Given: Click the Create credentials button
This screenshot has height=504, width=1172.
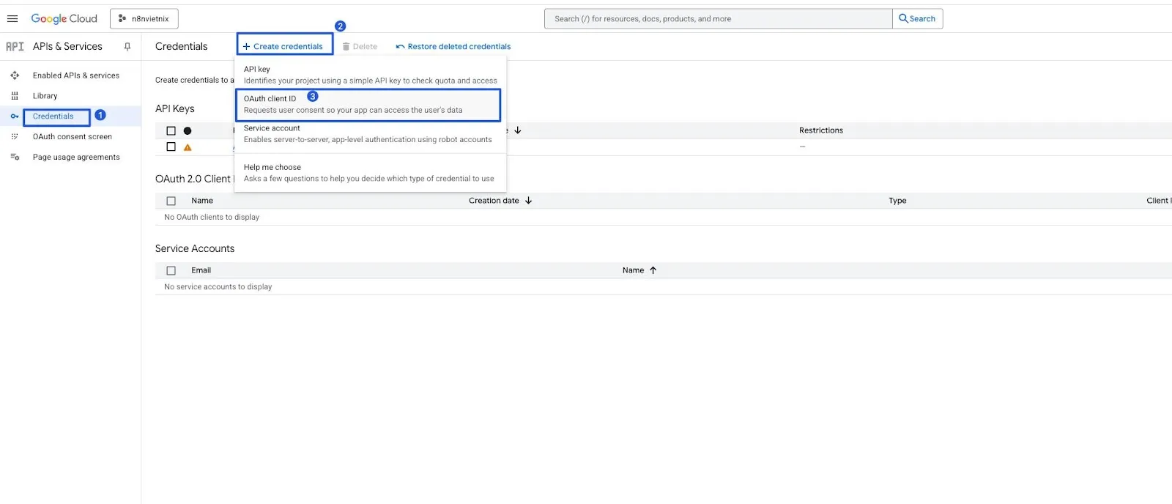Looking at the screenshot, I should pyautogui.click(x=284, y=46).
